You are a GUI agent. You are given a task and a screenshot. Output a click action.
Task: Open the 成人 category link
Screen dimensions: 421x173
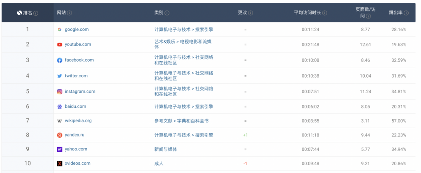pos(159,164)
